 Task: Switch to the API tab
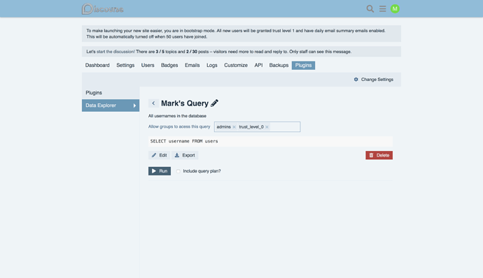pyautogui.click(x=258, y=65)
